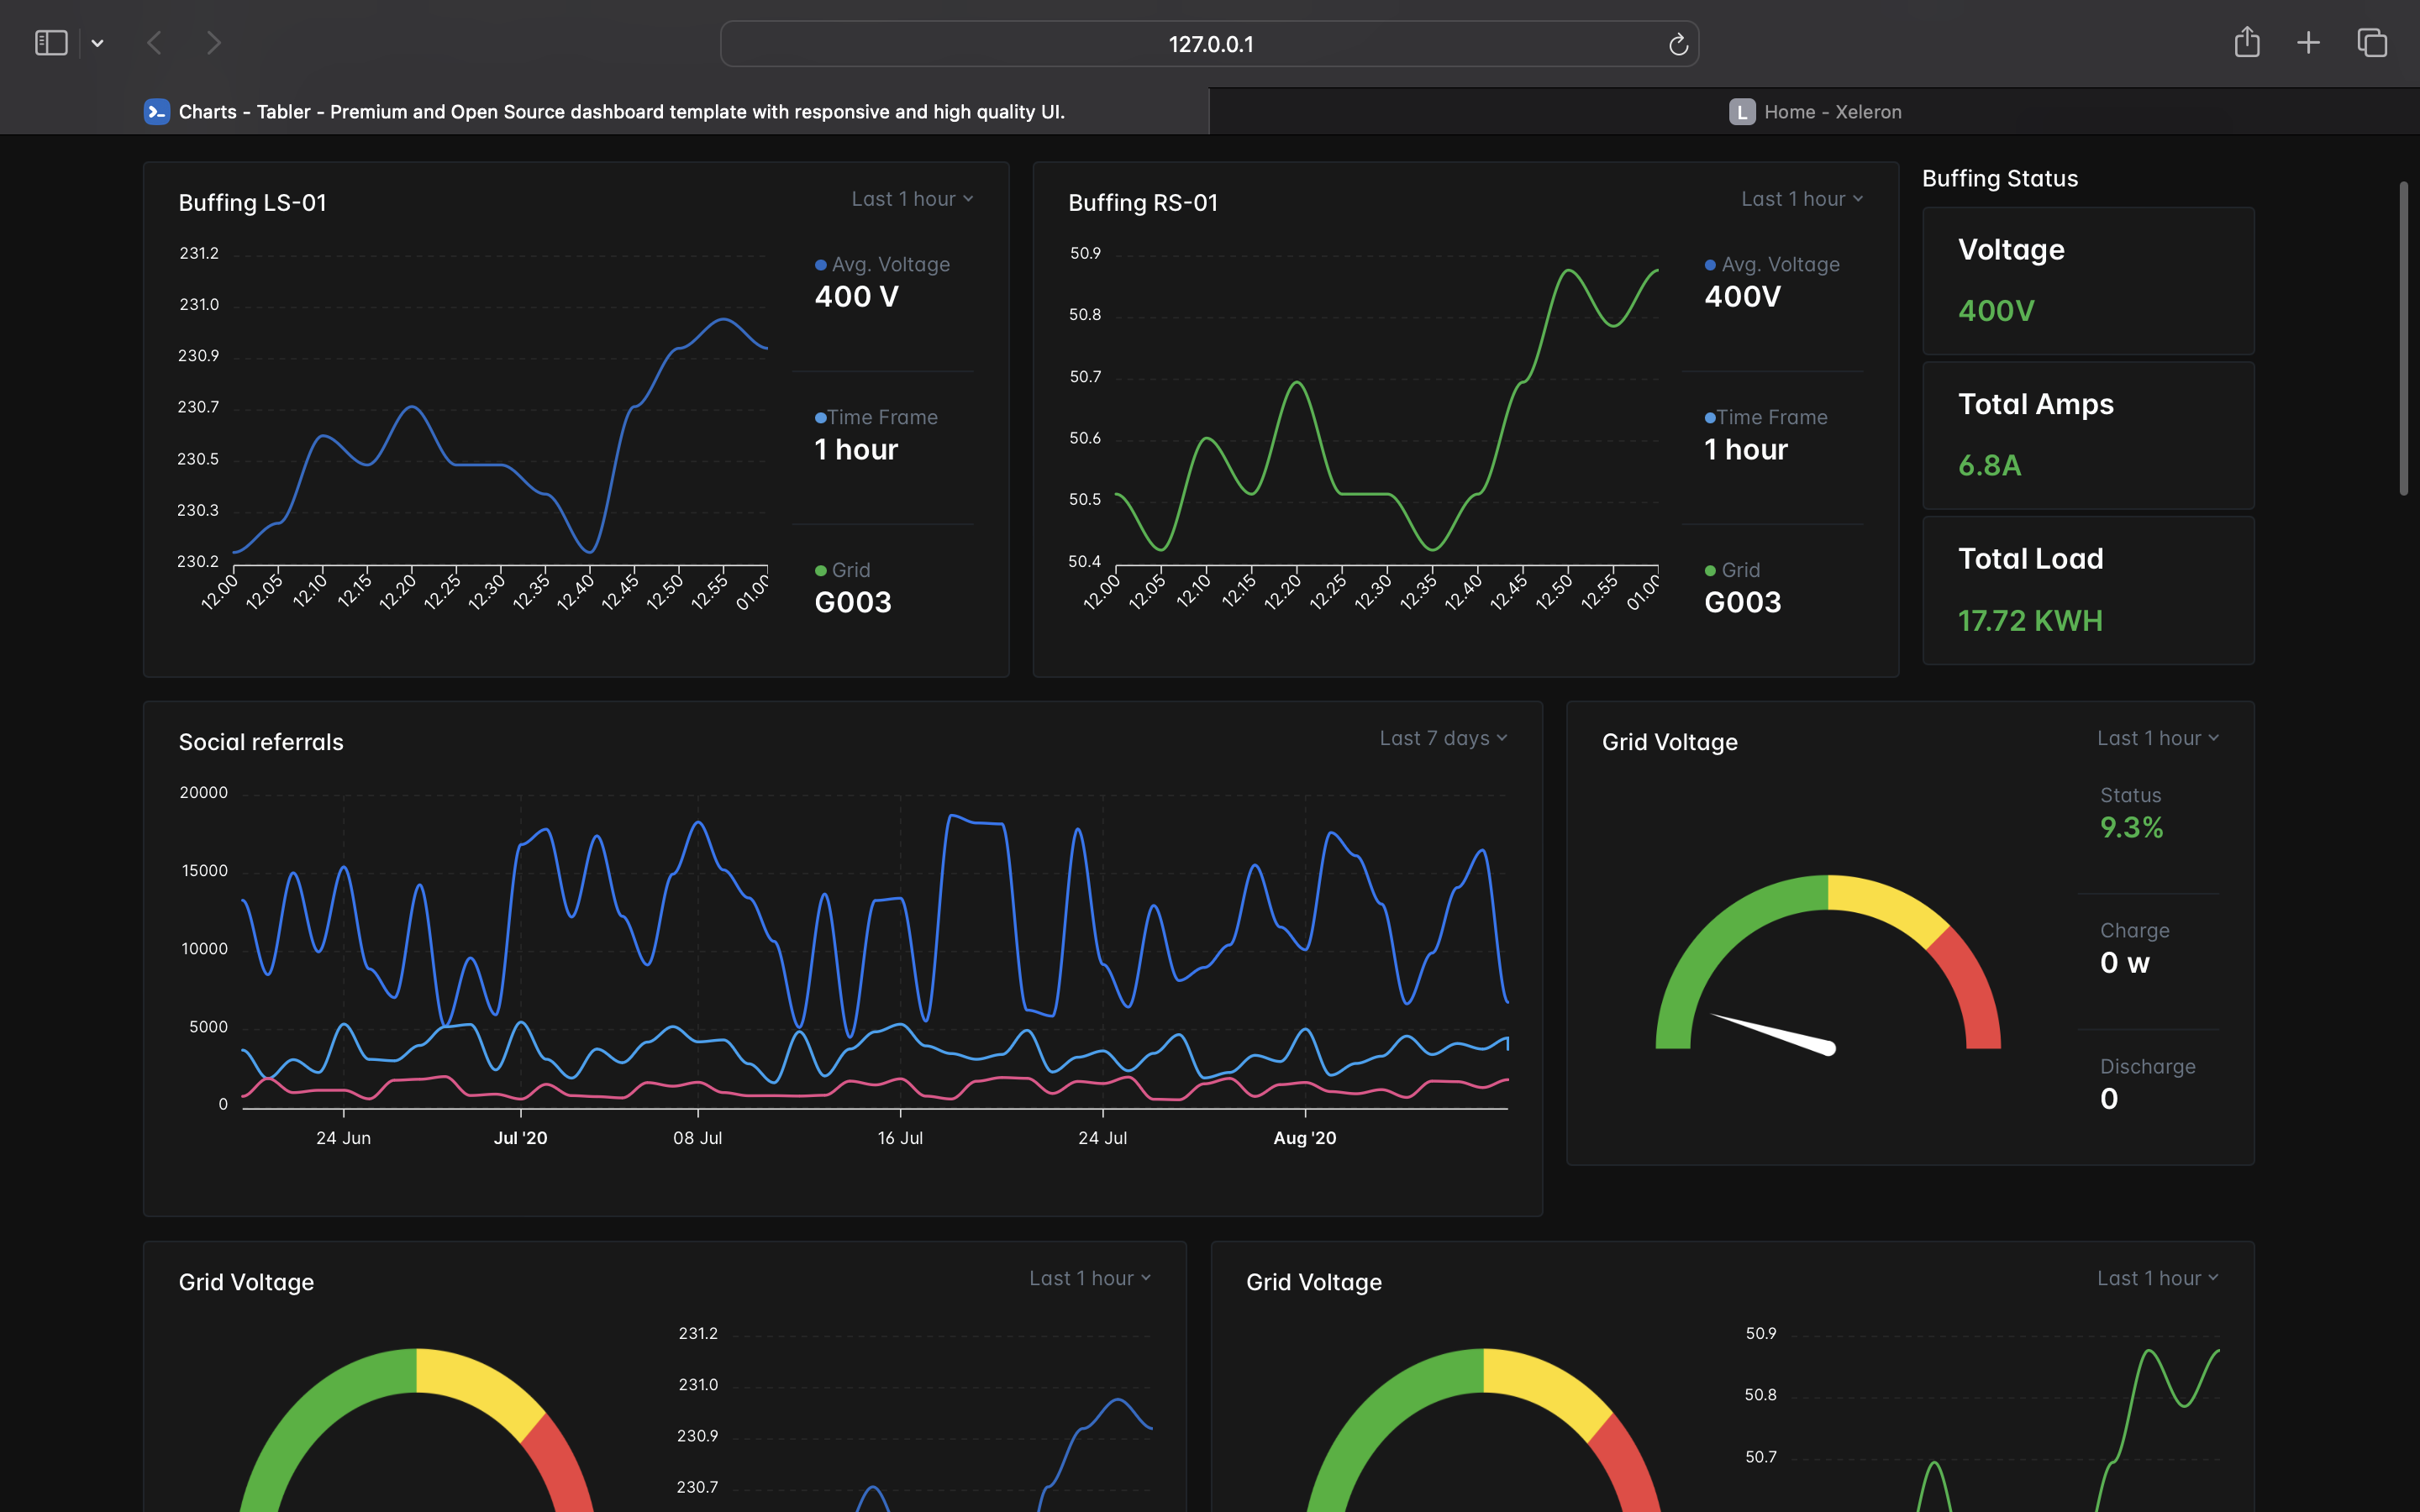Toggle the Safari sidebar icon
Screen dimensions: 2420x1512
(x=51, y=43)
